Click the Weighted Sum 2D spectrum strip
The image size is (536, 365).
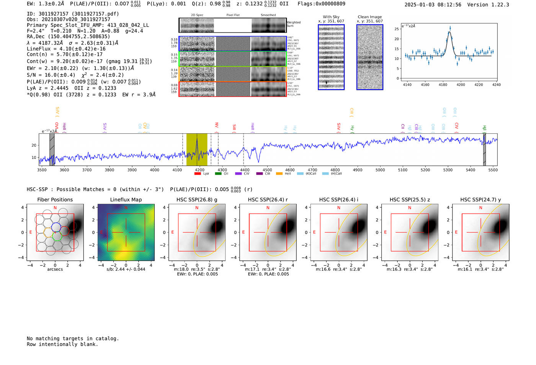[x=233, y=25]
